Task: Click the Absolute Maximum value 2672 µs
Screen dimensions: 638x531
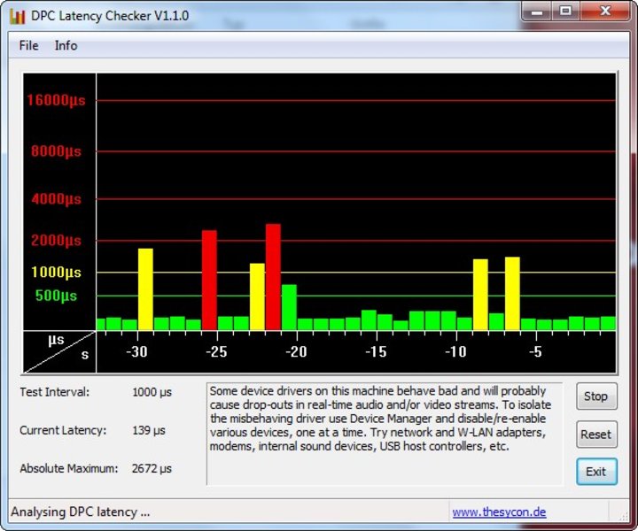Action: [152, 468]
